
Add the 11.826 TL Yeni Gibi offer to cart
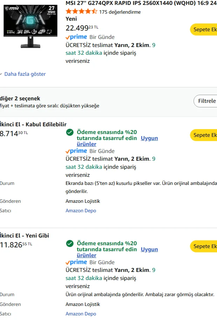pos(204,246)
